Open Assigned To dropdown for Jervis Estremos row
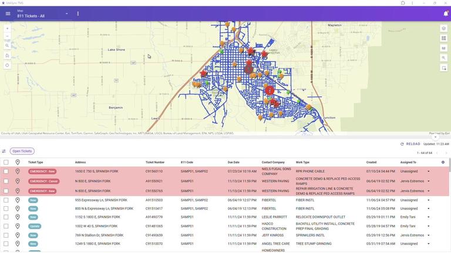The width and height of the screenshot is (451, 253). 428,182
